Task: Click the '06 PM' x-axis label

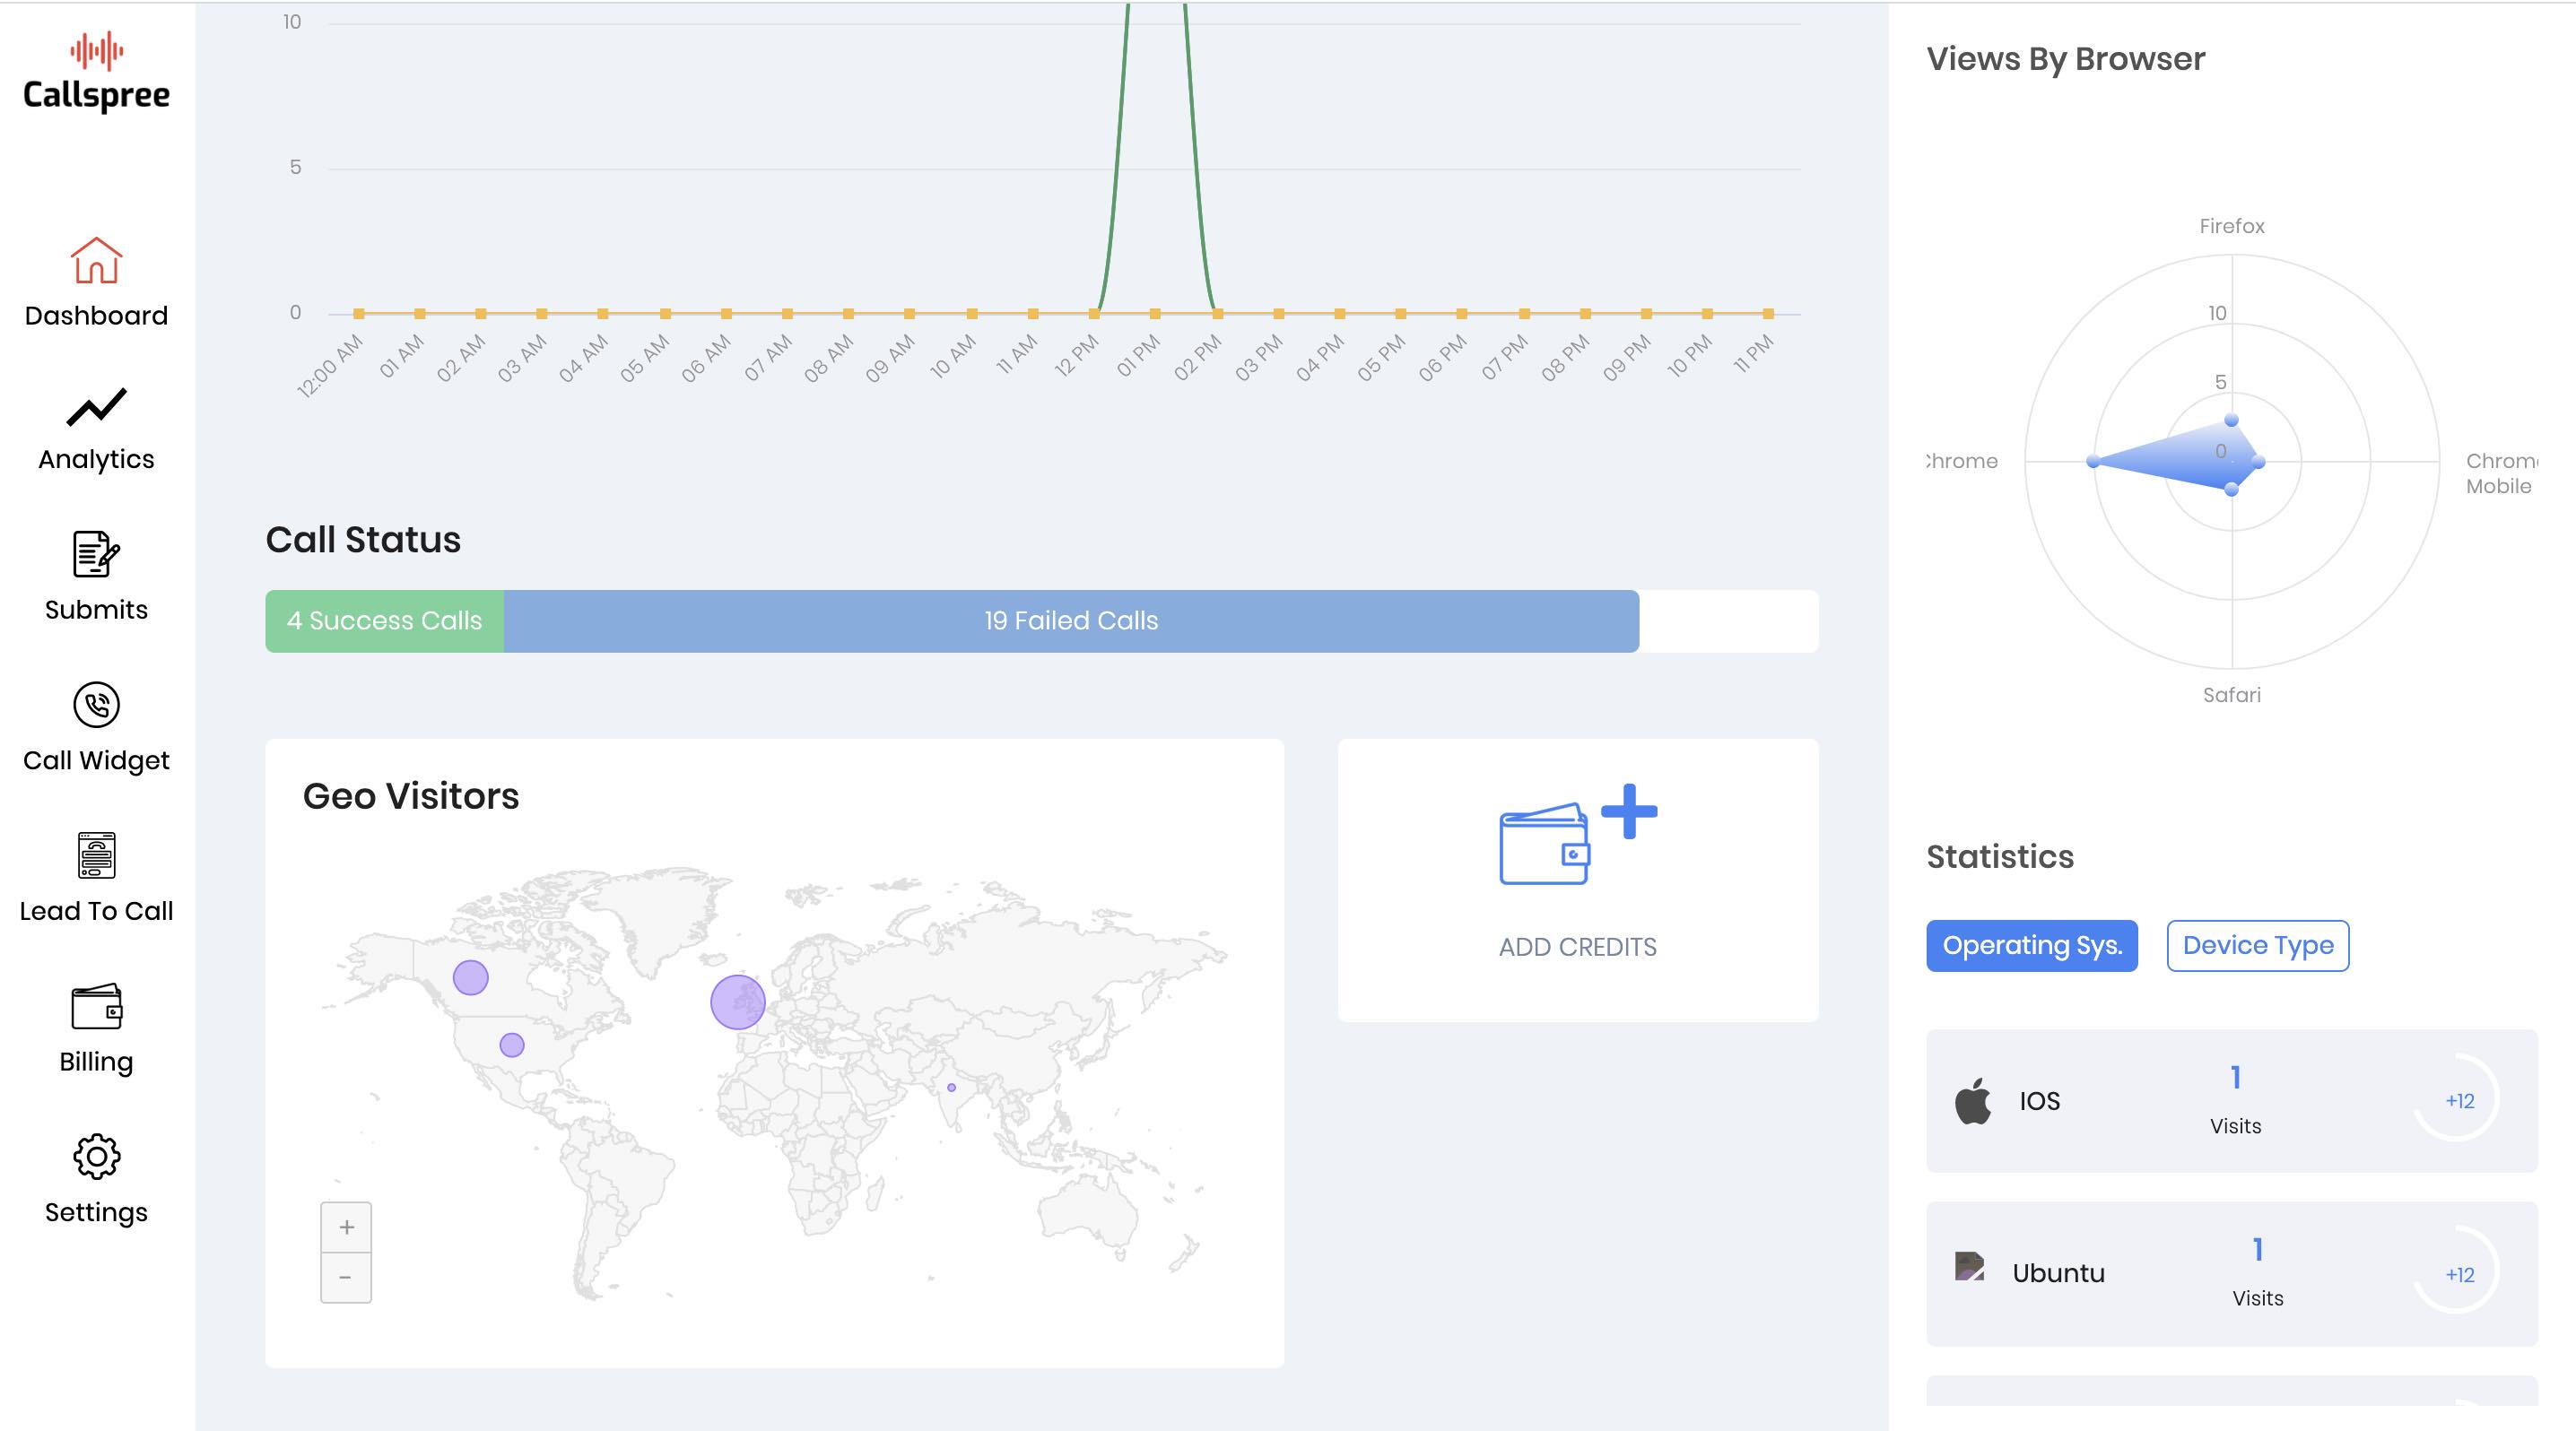Action: [x=1442, y=358]
